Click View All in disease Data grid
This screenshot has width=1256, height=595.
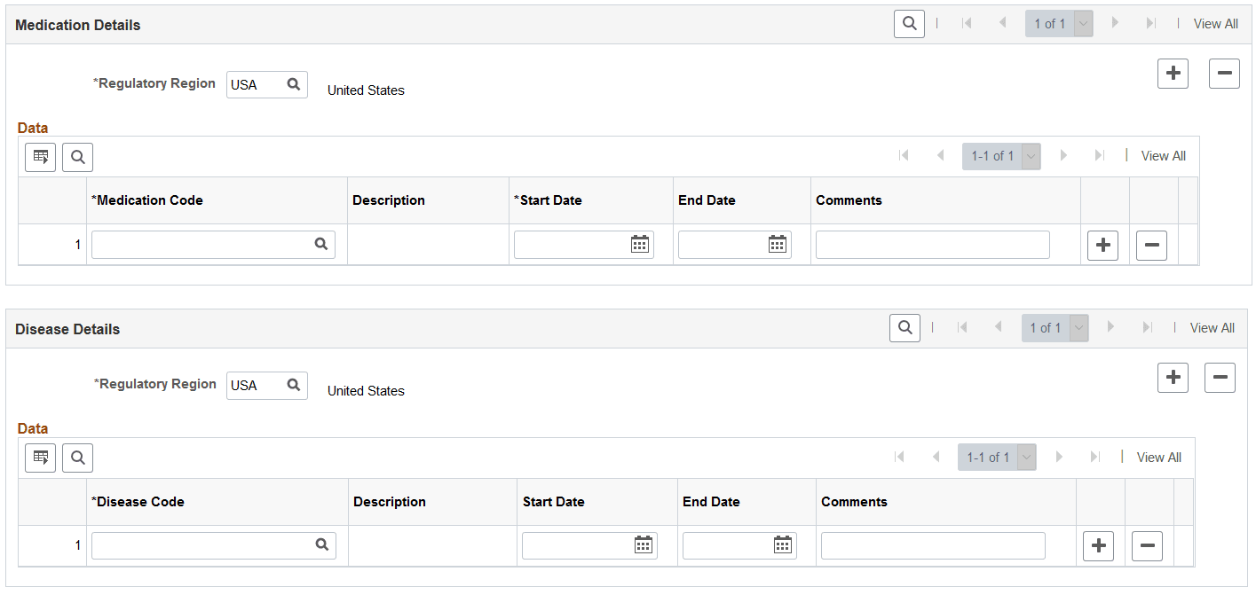click(x=1158, y=458)
